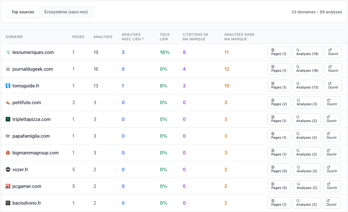Click Ouvrir for journaldugeek.com
Screen dimensions: 348x212
(x=333, y=69)
